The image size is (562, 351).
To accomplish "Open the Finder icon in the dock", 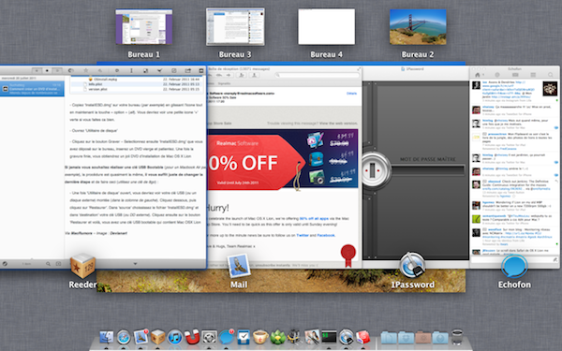I will tap(107, 337).
